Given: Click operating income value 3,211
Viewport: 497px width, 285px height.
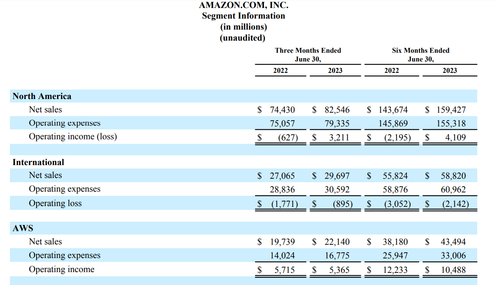Looking at the screenshot, I should (339, 137).
